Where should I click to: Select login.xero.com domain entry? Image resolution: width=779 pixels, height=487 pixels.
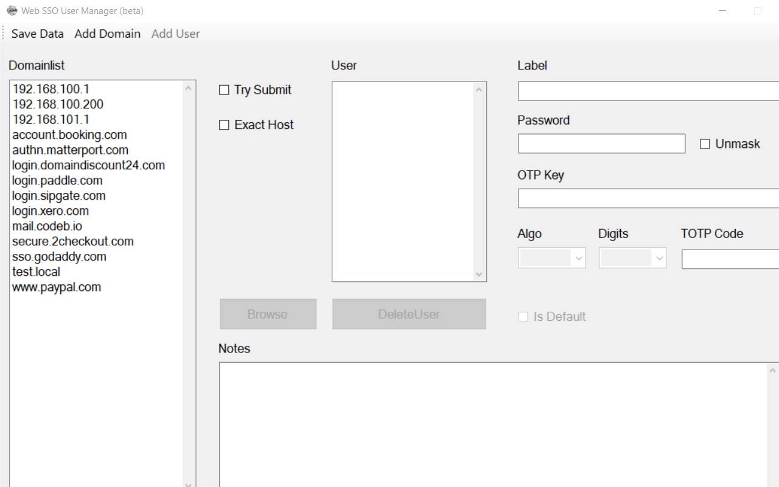pos(51,211)
